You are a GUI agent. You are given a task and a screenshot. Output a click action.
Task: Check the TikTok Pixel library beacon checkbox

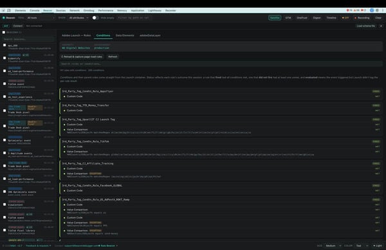tap(5, 230)
